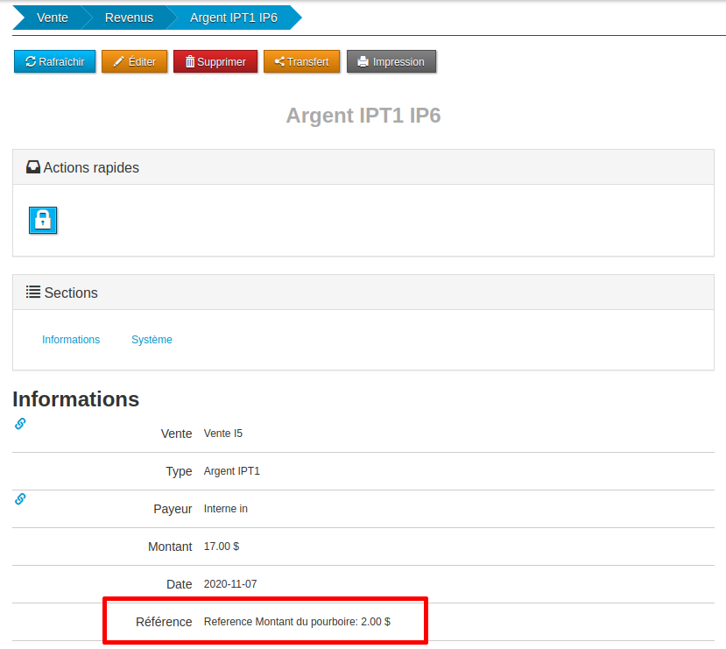Click the Sections panel header
This screenshot has width=726, height=649.
point(363,293)
